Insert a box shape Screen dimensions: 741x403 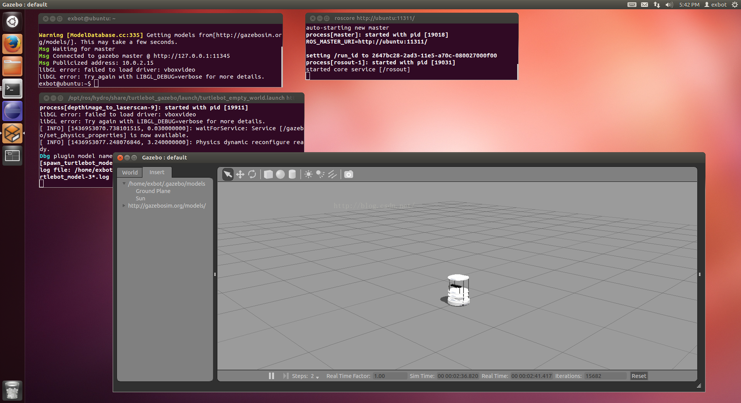pyautogui.click(x=268, y=175)
